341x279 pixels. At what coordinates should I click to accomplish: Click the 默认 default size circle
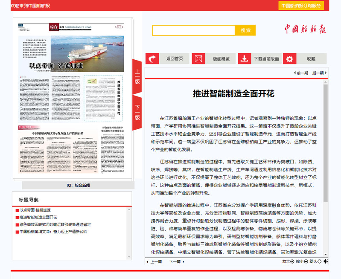click(x=320, y=262)
